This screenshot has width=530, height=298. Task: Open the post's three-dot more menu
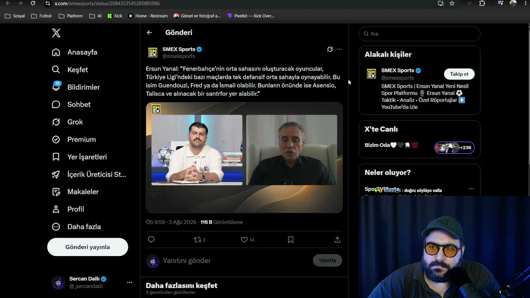coord(339,49)
